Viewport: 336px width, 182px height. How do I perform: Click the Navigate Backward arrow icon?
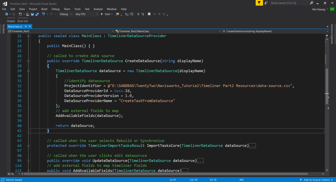[x=7, y=14]
